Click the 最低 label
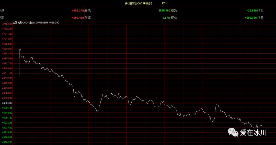 click(x=87, y=10)
